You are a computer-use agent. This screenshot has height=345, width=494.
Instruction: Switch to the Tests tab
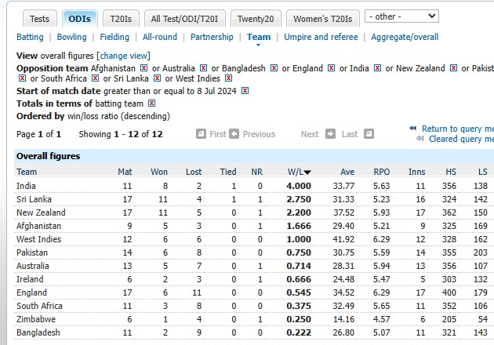pyautogui.click(x=40, y=19)
